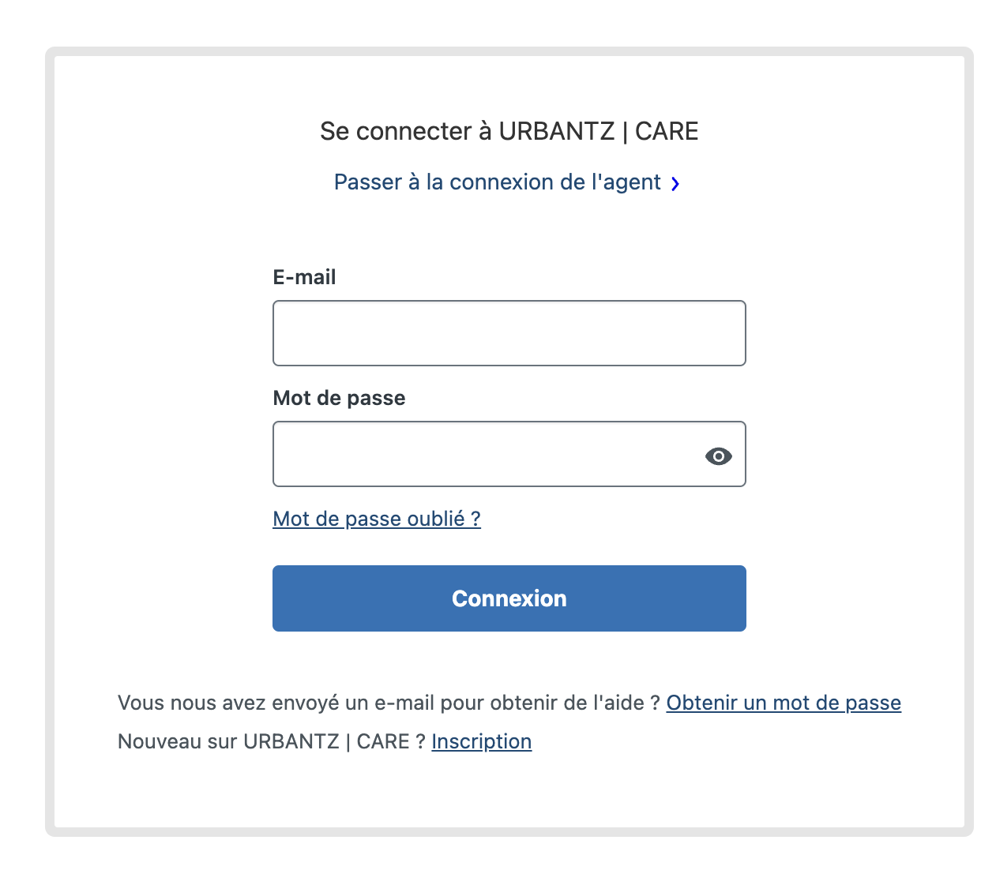Viewport: 981px width, 870px height.
Task: Register a new account via Inscription
Action: 482,741
